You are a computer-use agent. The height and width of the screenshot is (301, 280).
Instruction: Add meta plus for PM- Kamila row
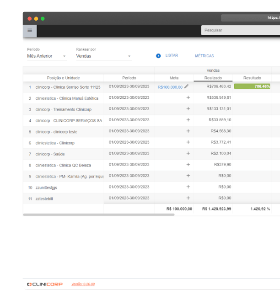click(188, 176)
